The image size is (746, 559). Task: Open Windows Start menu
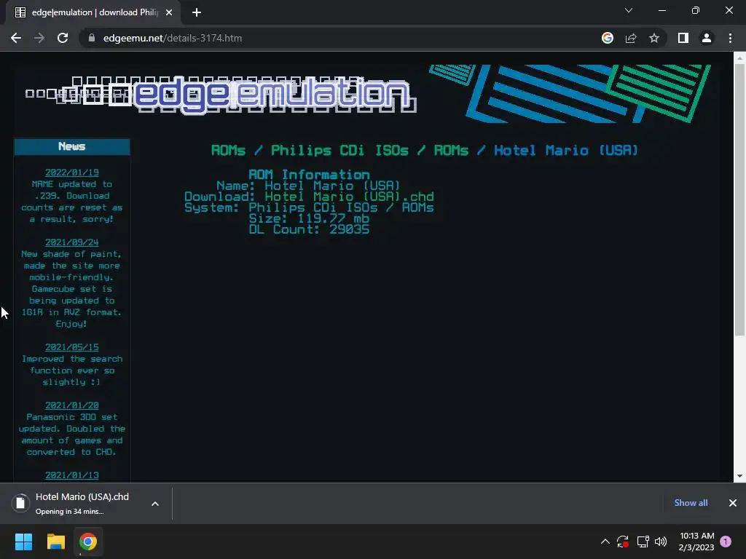tap(23, 542)
